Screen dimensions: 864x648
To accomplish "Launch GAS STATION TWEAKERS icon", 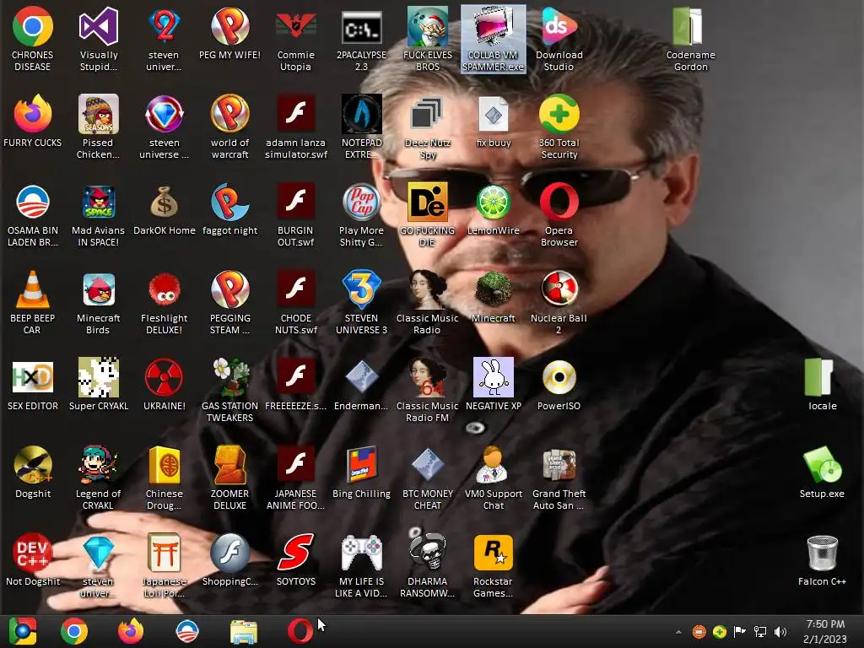I will [x=229, y=377].
